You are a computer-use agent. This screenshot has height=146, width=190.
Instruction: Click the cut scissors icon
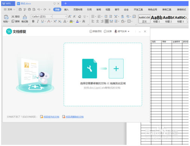tap(13, 16)
